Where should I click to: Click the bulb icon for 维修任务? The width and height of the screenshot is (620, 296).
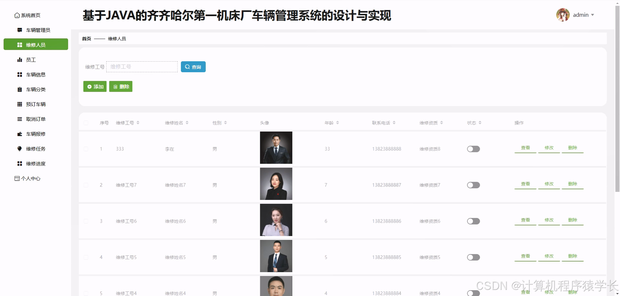click(x=20, y=149)
